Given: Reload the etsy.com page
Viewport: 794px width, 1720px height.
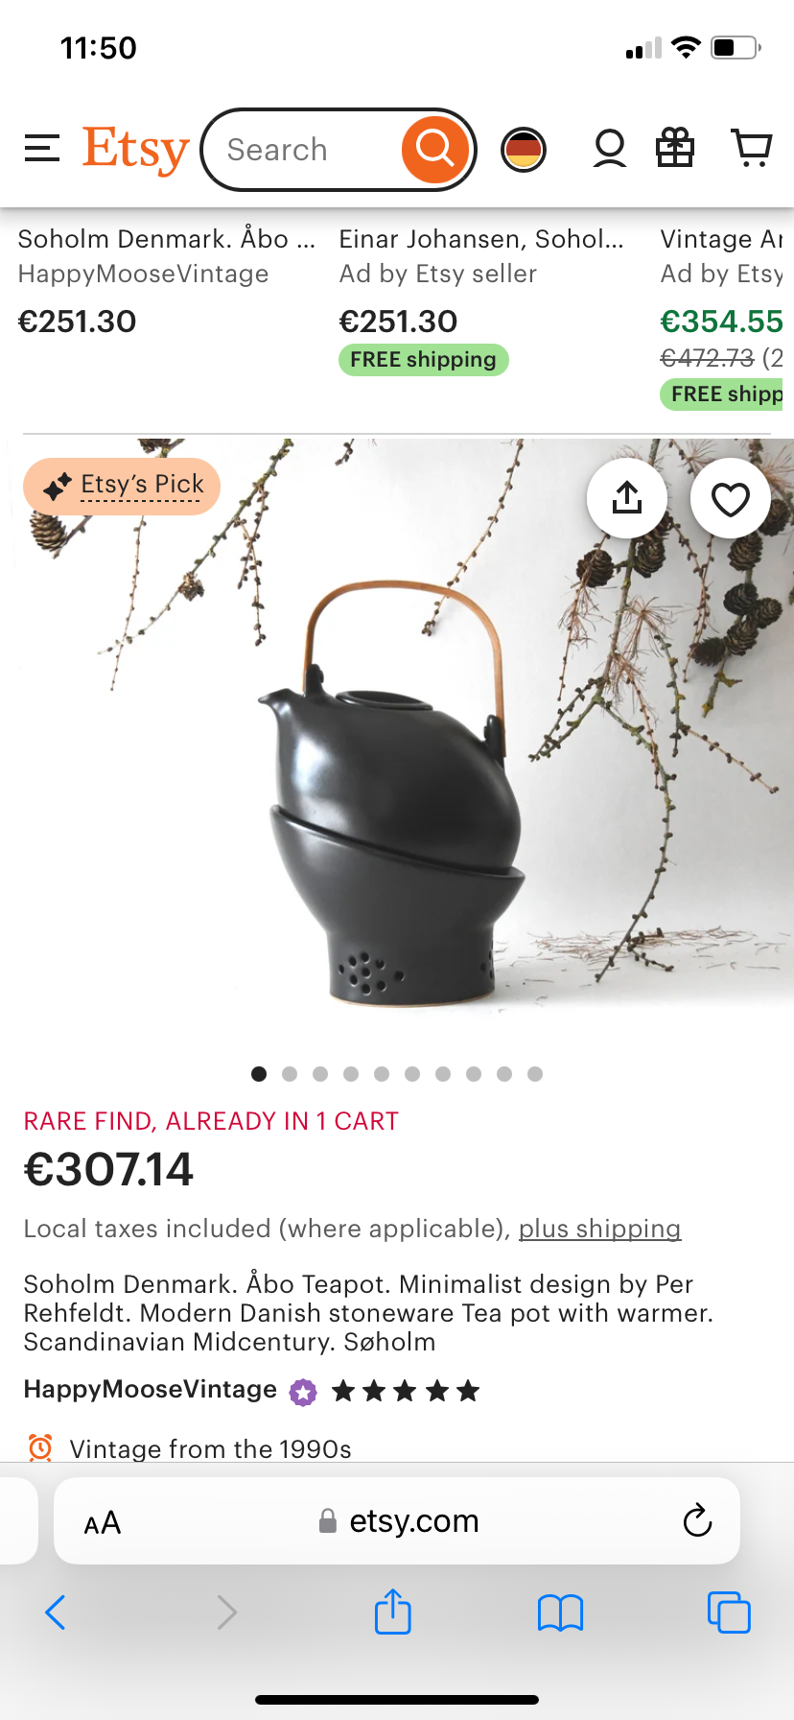Looking at the screenshot, I should pos(697,1520).
